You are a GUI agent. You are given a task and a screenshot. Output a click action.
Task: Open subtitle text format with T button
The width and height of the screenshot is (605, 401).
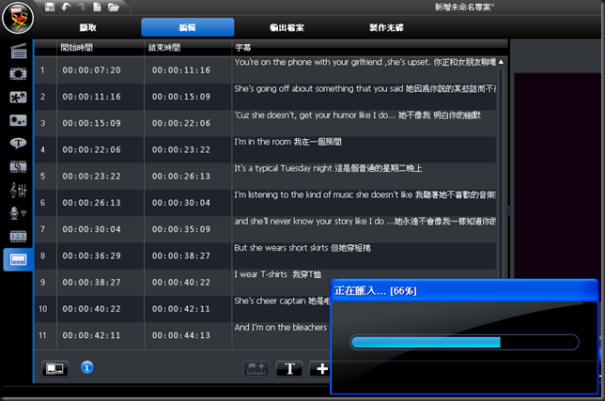[289, 369]
